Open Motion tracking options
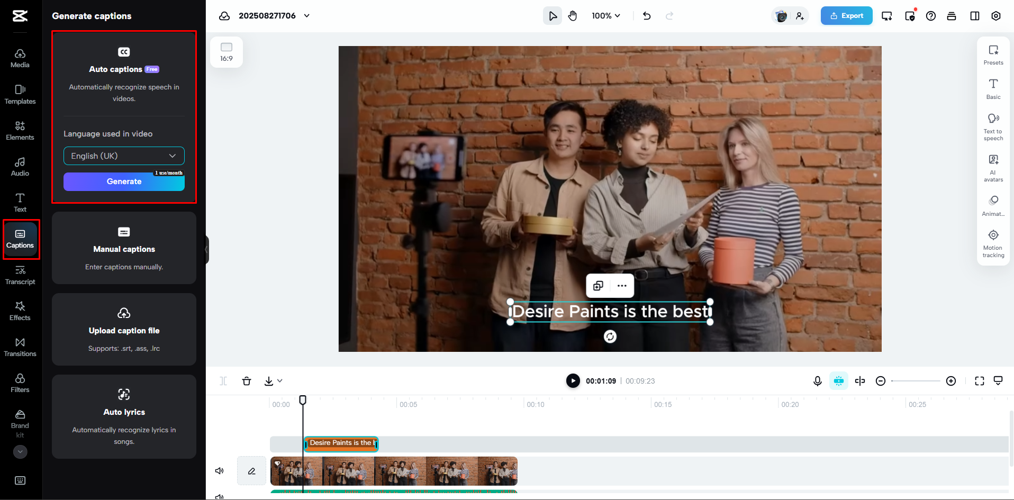 pyautogui.click(x=993, y=242)
